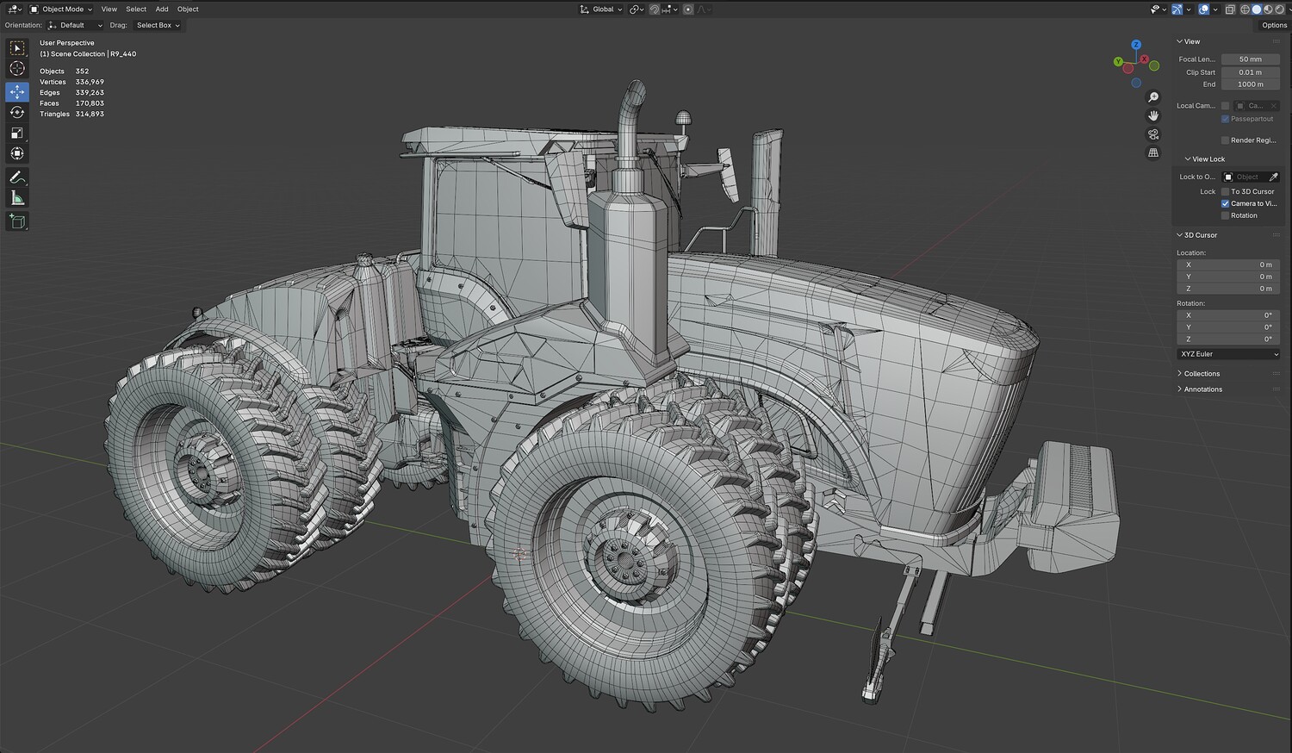The image size is (1292, 753).
Task: Open the Object menu
Action: 188,9
